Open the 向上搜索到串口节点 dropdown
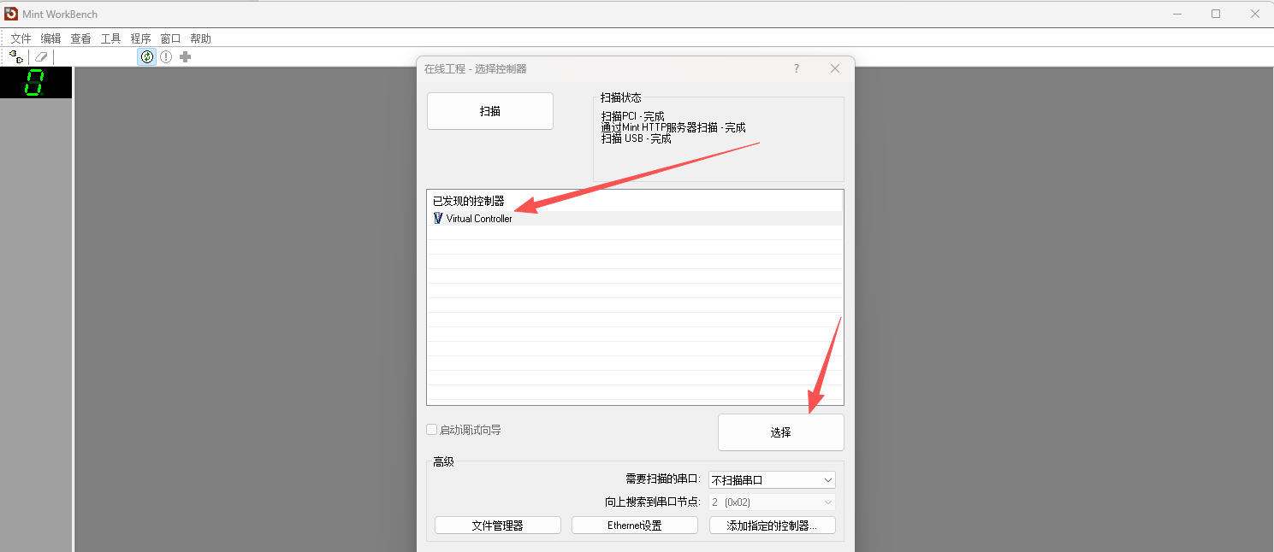 click(772, 502)
